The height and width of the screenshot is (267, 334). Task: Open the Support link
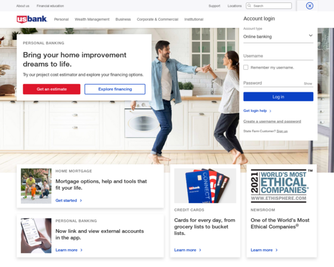(214, 6)
